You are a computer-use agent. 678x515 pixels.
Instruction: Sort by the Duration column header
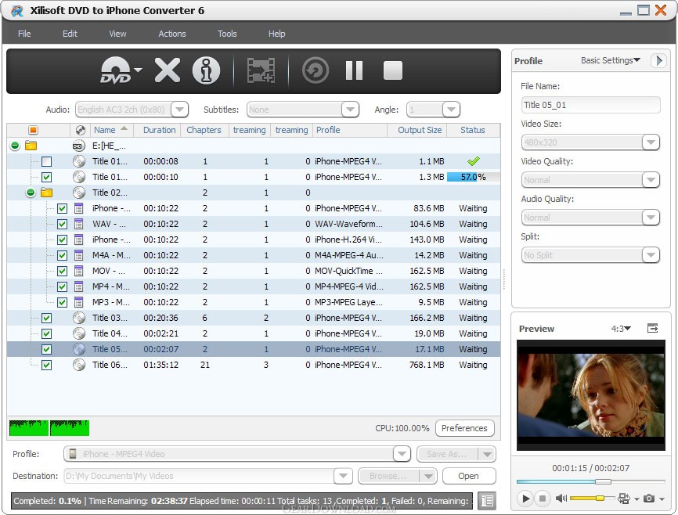click(159, 130)
